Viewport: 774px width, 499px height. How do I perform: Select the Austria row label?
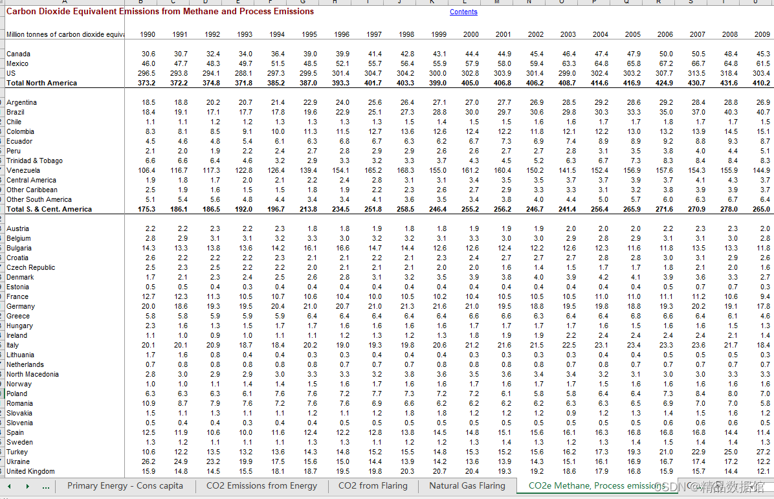coord(17,228)
